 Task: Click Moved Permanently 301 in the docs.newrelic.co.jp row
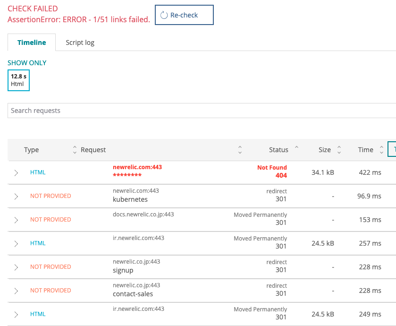click(261, 219)
